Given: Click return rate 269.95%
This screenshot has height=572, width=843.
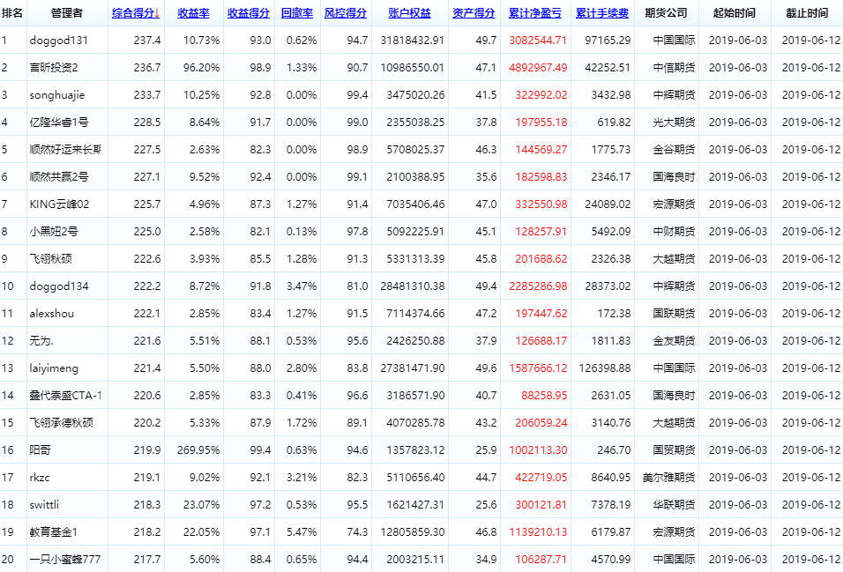Looking at the screenshot, I should pos(198,450).
